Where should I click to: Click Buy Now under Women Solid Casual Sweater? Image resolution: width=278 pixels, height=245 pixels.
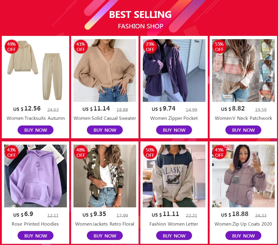(105, 130)
